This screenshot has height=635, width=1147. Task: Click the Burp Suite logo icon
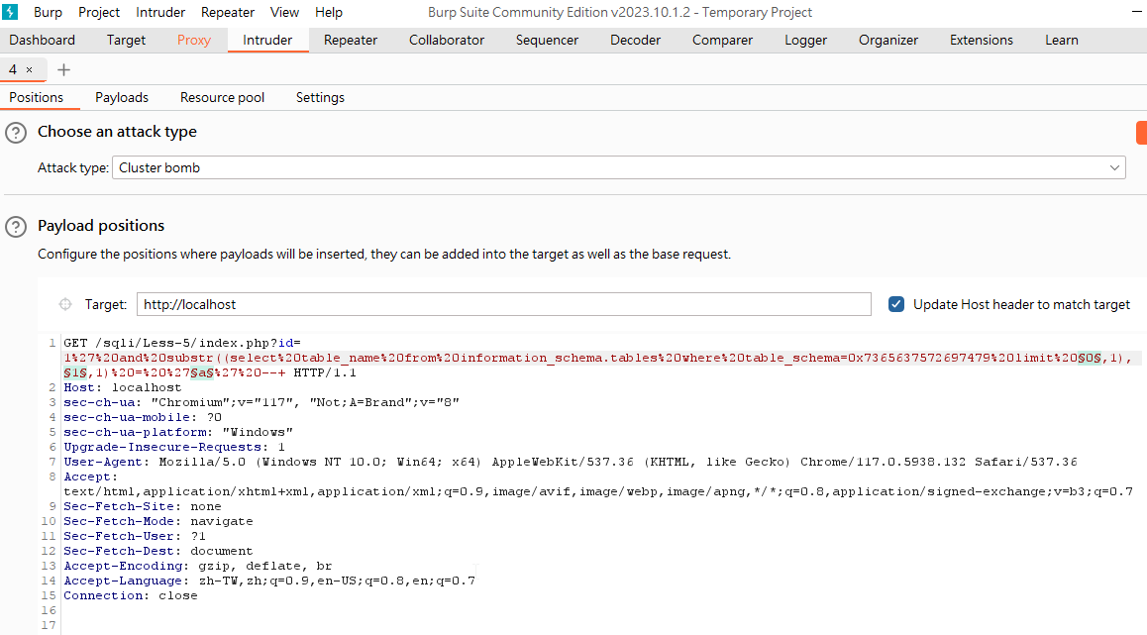click(10, 13)
